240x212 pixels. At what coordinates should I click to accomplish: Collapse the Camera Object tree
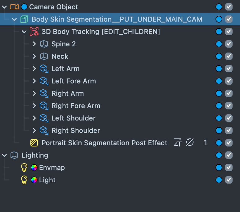(x=4, y=7)
